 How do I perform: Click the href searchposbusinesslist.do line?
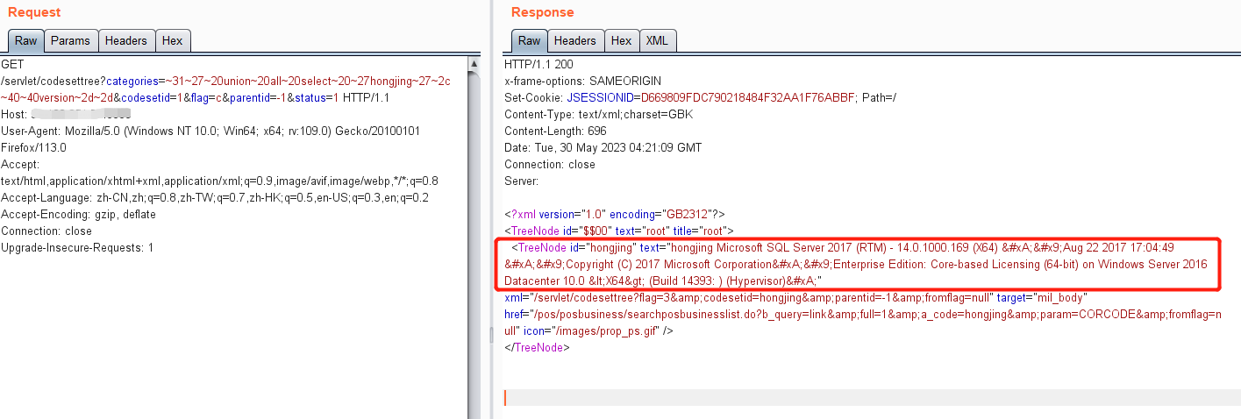tap(863, 315)
